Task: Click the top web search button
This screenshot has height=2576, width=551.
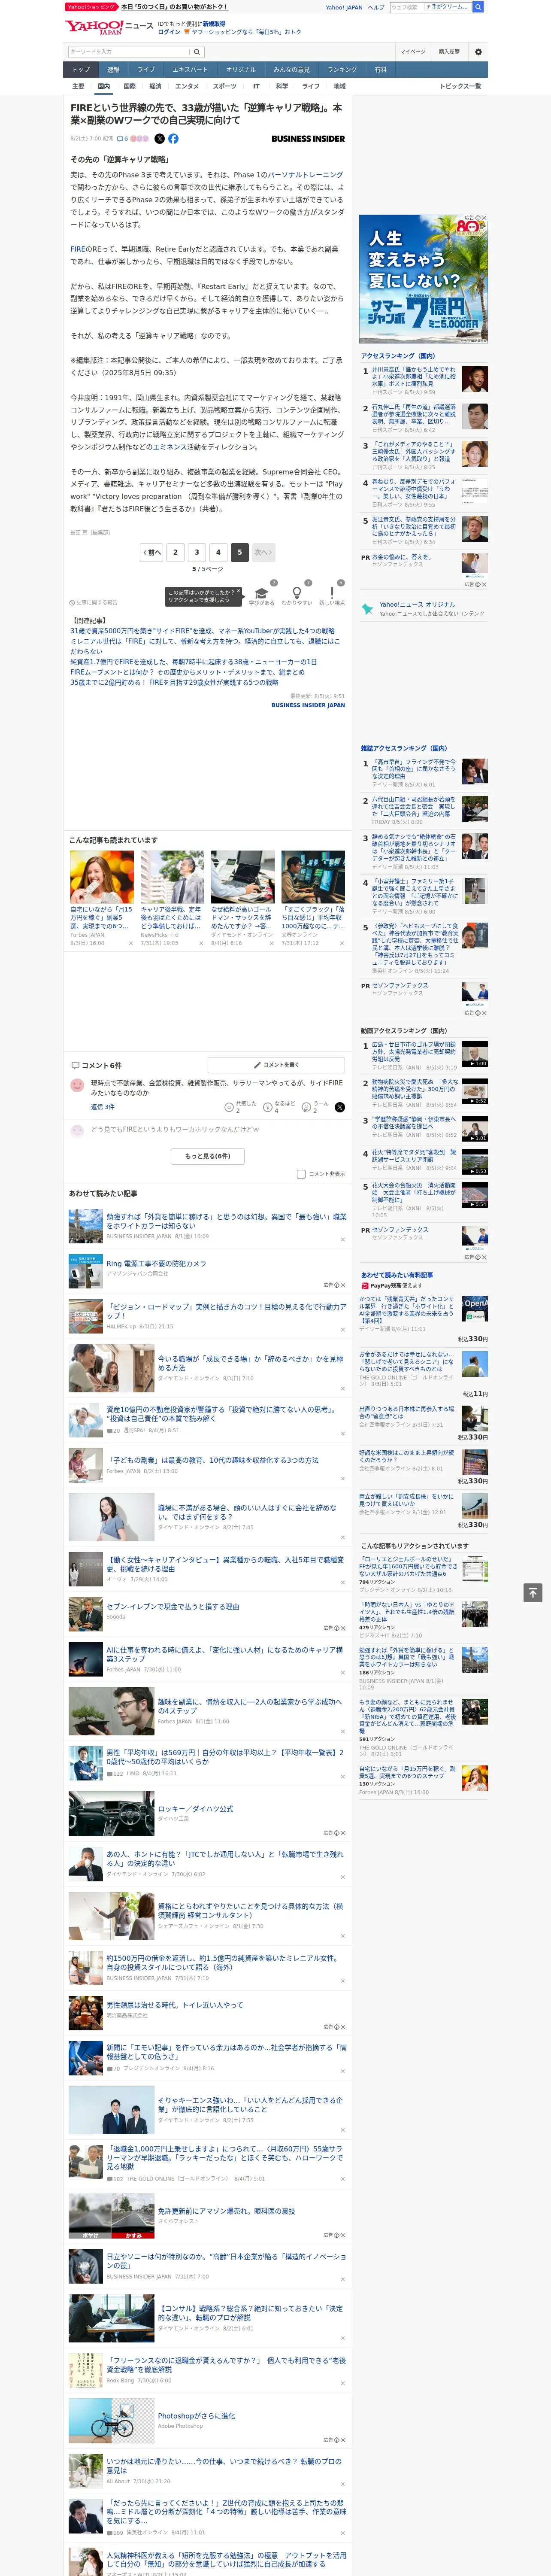Action: (478, 7)
